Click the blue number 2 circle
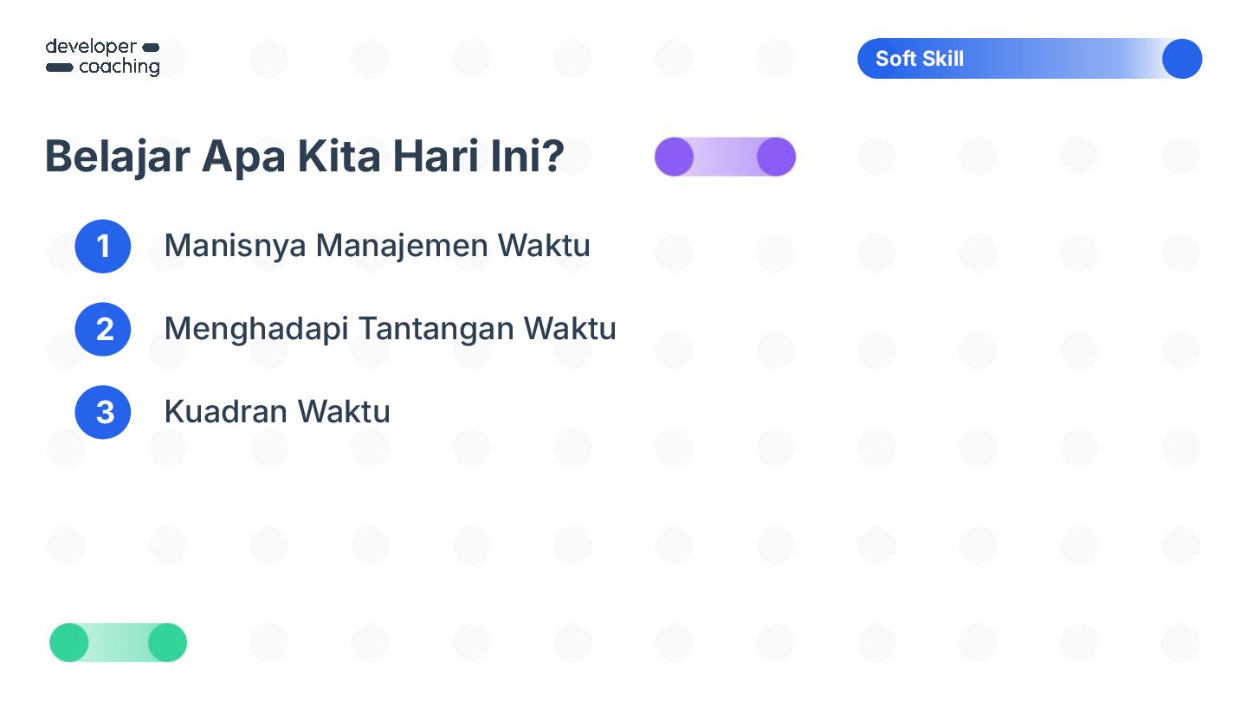Viewport: 1247px width, 701px height. click(x=103, y=329)
